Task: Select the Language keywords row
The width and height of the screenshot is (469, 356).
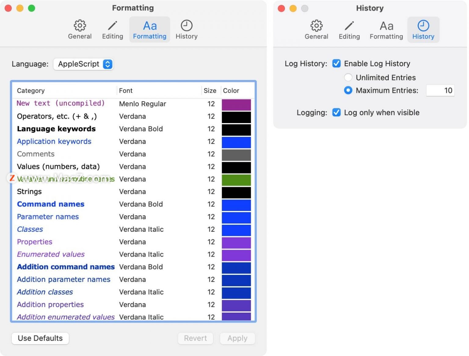Action: [56, 129]
